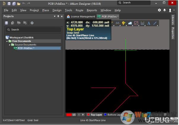179x125 pixels.
Task: Open the Tools menu
Action: 69,10
